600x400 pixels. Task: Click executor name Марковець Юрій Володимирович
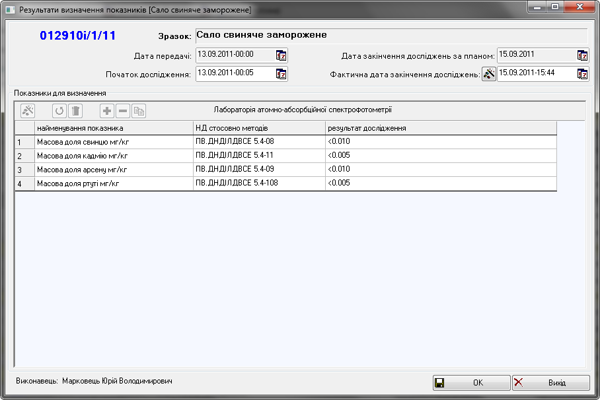[117, 381]
